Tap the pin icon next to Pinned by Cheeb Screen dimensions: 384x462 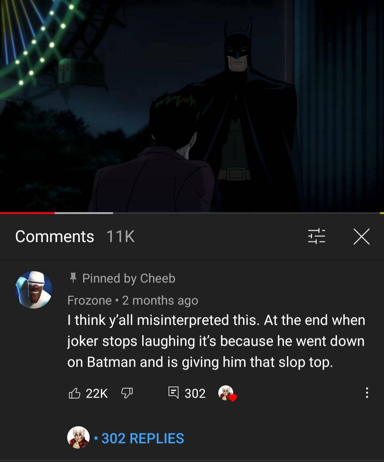[74, 278]
